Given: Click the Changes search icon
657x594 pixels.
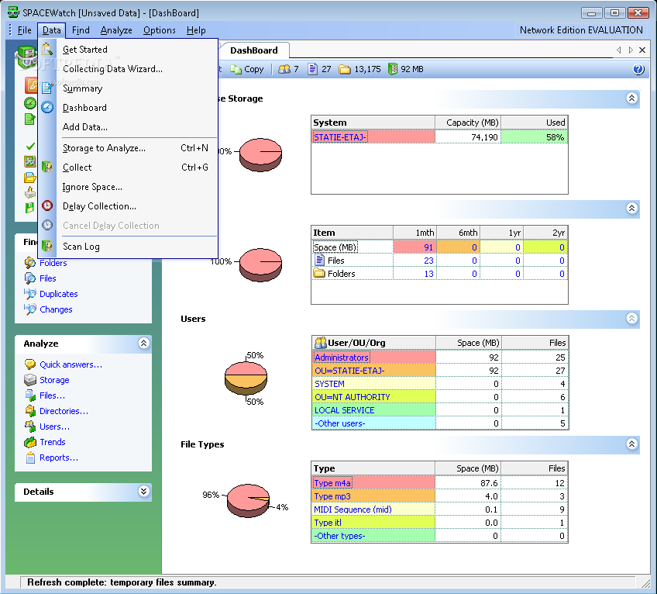Looking at the screenshot, I should click(29, 309).
